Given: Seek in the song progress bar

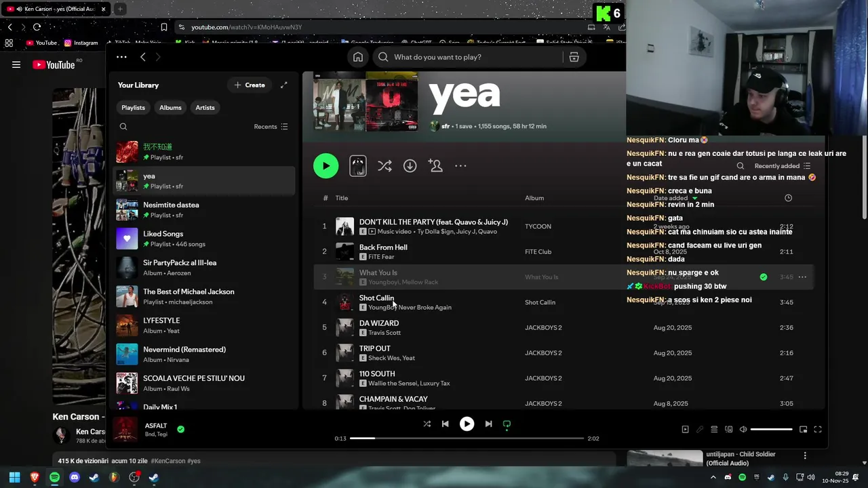Looking at the screenshot, I should pyautogui.click(x=467, y=439).
